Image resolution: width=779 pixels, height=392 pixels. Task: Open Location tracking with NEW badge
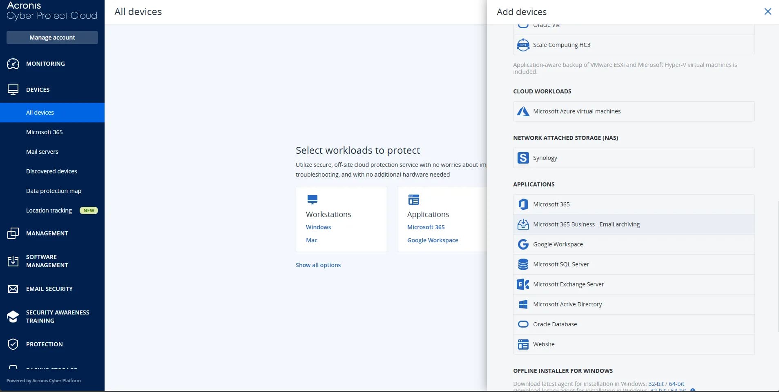49,210
